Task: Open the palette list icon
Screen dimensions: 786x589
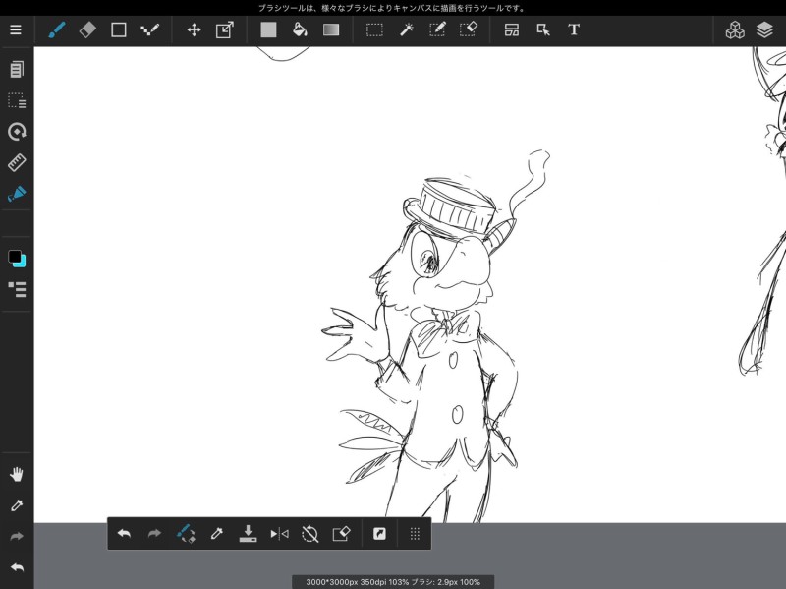Action: click(17, 289)
